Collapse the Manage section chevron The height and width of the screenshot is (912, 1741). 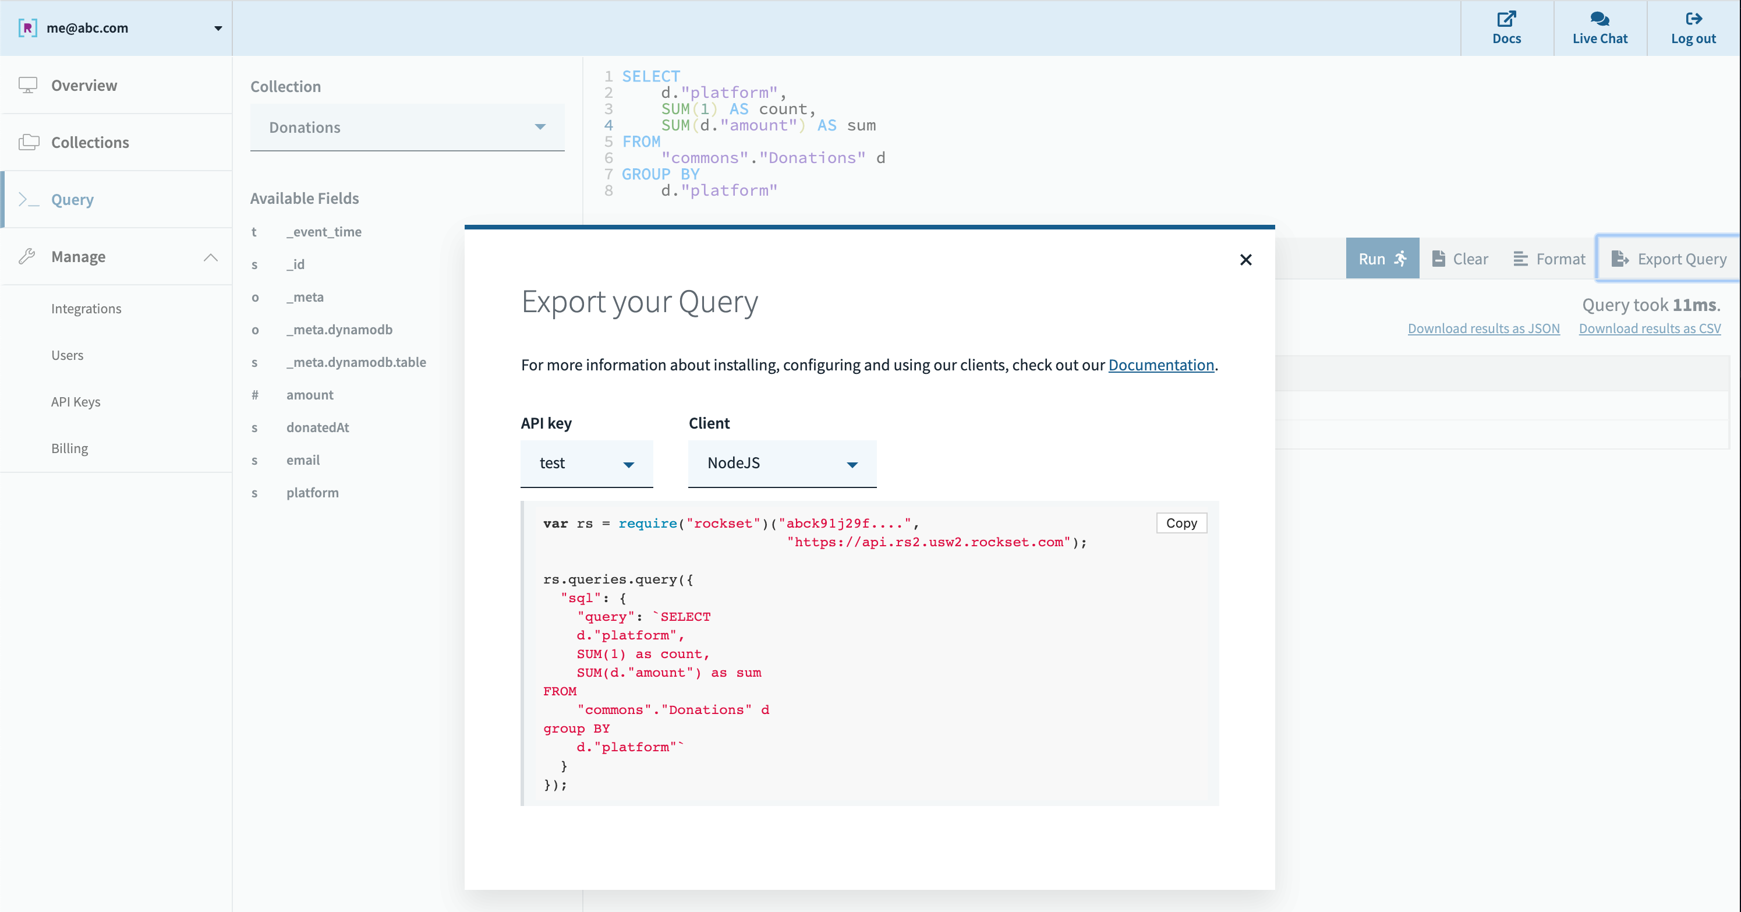click(x=211, y=257)
